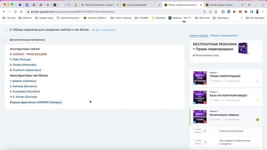This screenshot has height=150, width=267.
Task: Open the MetaMask fox extension
Action: click(x=240, y=12)
